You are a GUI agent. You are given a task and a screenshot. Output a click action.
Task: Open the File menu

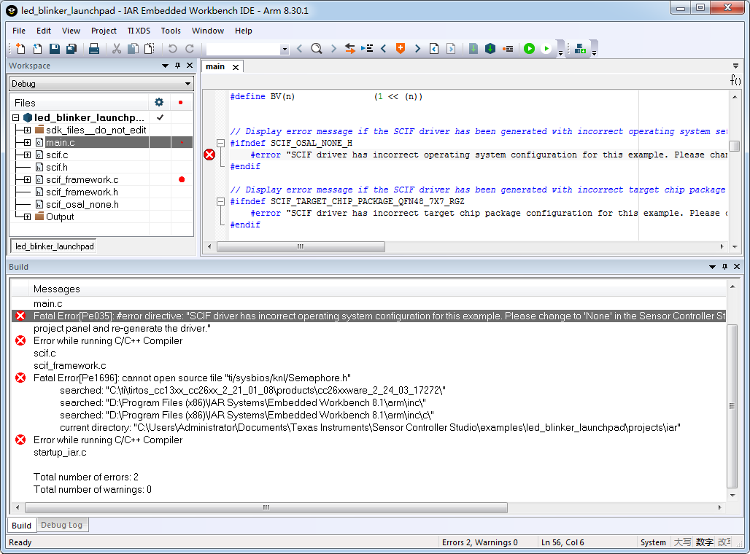[x=19, y=31]
